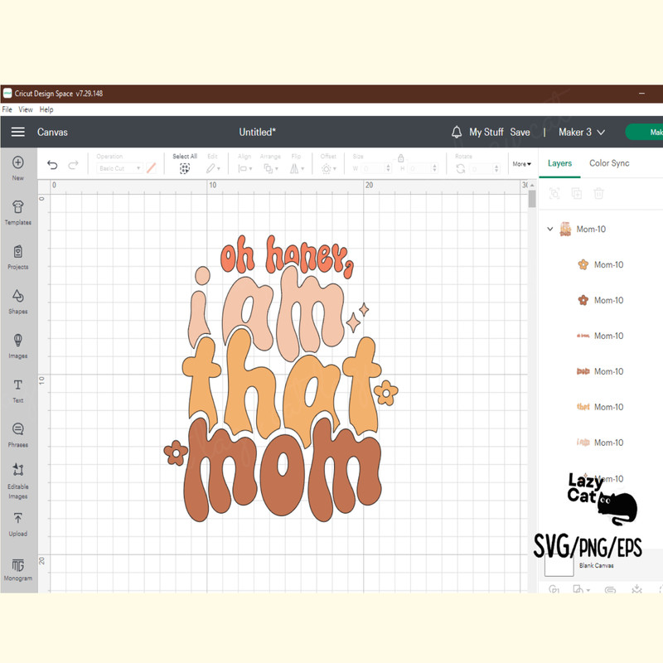Switch to the Color Sync tab
Screen dimensions: 663x663
[609, 163]
